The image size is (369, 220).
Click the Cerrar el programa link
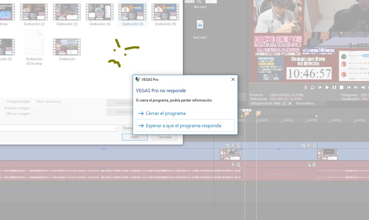(x=166, y=113)
